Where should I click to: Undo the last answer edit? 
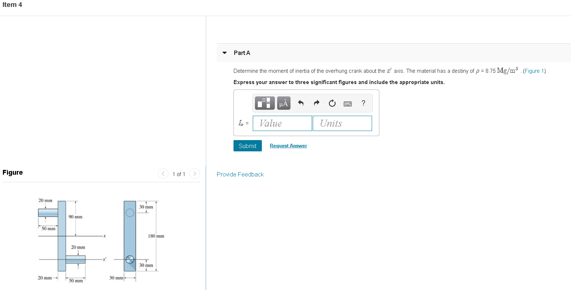pos(301,103)
